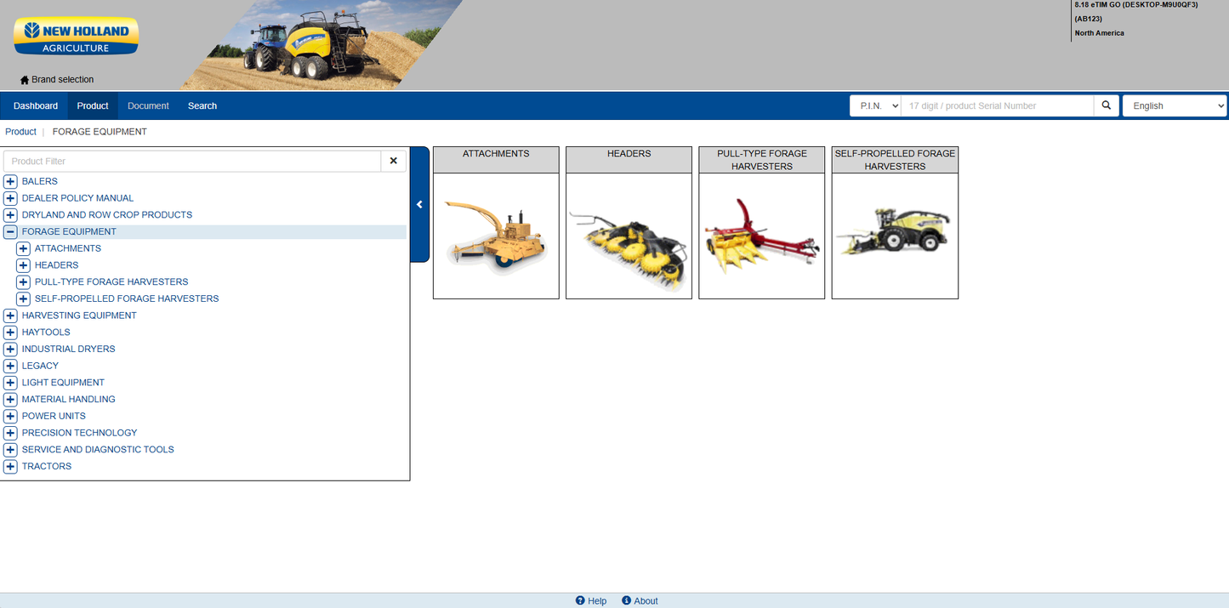Expand the BALERS tree node
Screen dimensions: 1229x608
point(10,181)
